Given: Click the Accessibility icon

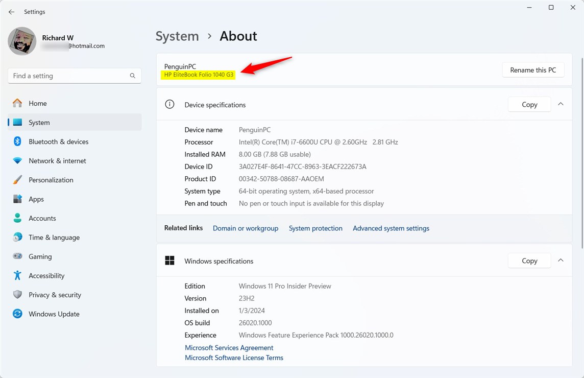Looking at the screenshot, I should tap(17, 275).
